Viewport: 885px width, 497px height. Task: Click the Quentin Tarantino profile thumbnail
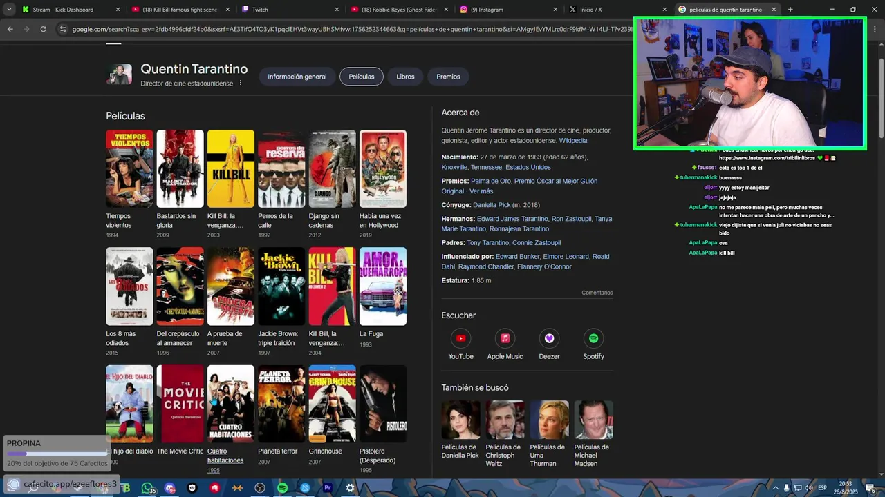[x=119, y=75]
